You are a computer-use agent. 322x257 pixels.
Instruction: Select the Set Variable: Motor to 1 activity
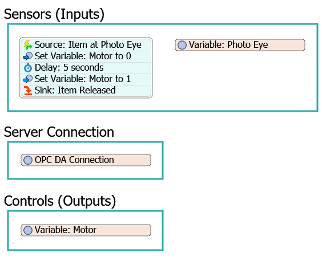(86, 79)
